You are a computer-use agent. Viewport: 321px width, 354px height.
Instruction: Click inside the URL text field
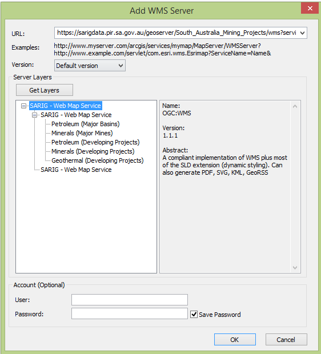(176, 33)
